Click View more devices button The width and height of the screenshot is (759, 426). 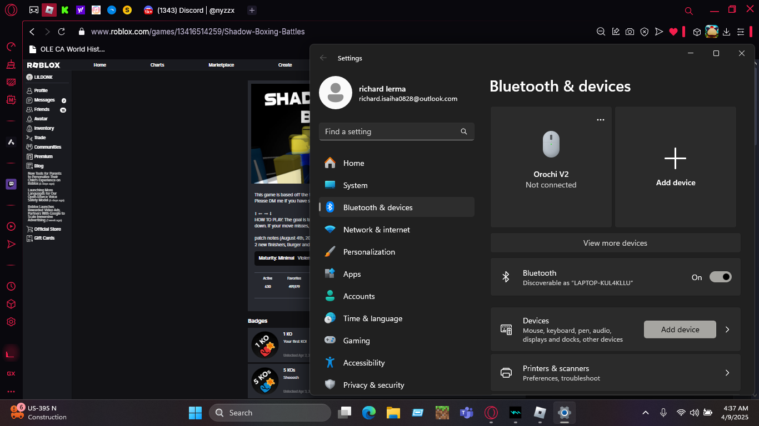point(615,243)
